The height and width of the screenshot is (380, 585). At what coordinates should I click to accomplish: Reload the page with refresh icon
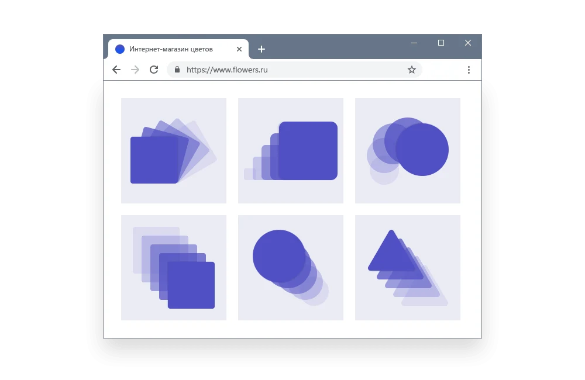tap(154, 70)
